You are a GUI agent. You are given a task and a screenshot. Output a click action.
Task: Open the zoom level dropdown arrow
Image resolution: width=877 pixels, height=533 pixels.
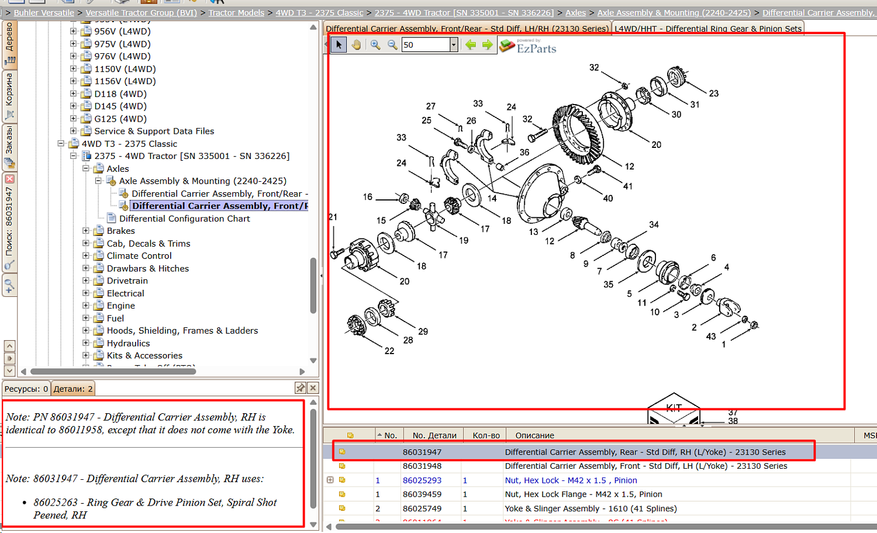pos(453,45)
